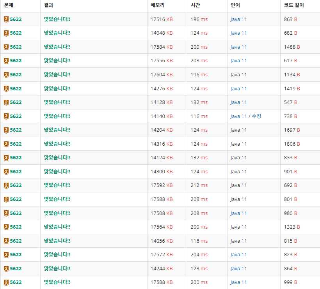The width and height of the screenshot is (320, 289).
Task: Click the bronze tier badge in the 1488 B row
Action: point(6,47)
